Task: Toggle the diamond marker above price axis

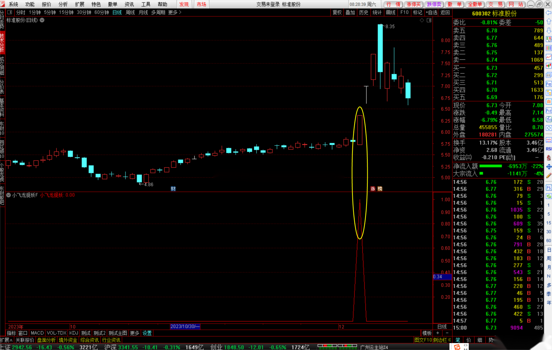Action: (422, 20)
